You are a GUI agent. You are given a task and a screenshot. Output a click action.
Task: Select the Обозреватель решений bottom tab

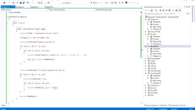pos(177,105)
